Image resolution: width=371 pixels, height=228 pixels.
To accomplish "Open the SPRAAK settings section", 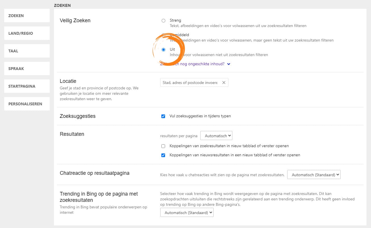I will pyautogui.click(x=27, y=68).
